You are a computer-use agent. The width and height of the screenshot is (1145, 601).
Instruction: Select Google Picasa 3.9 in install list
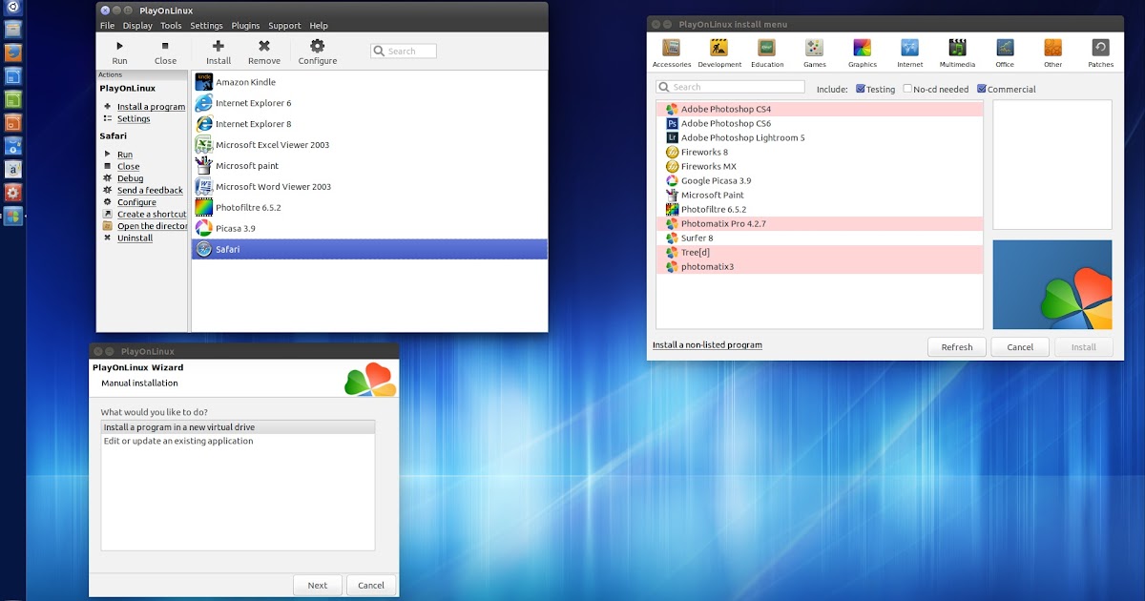pyautogui.click(x=820, y=180)
